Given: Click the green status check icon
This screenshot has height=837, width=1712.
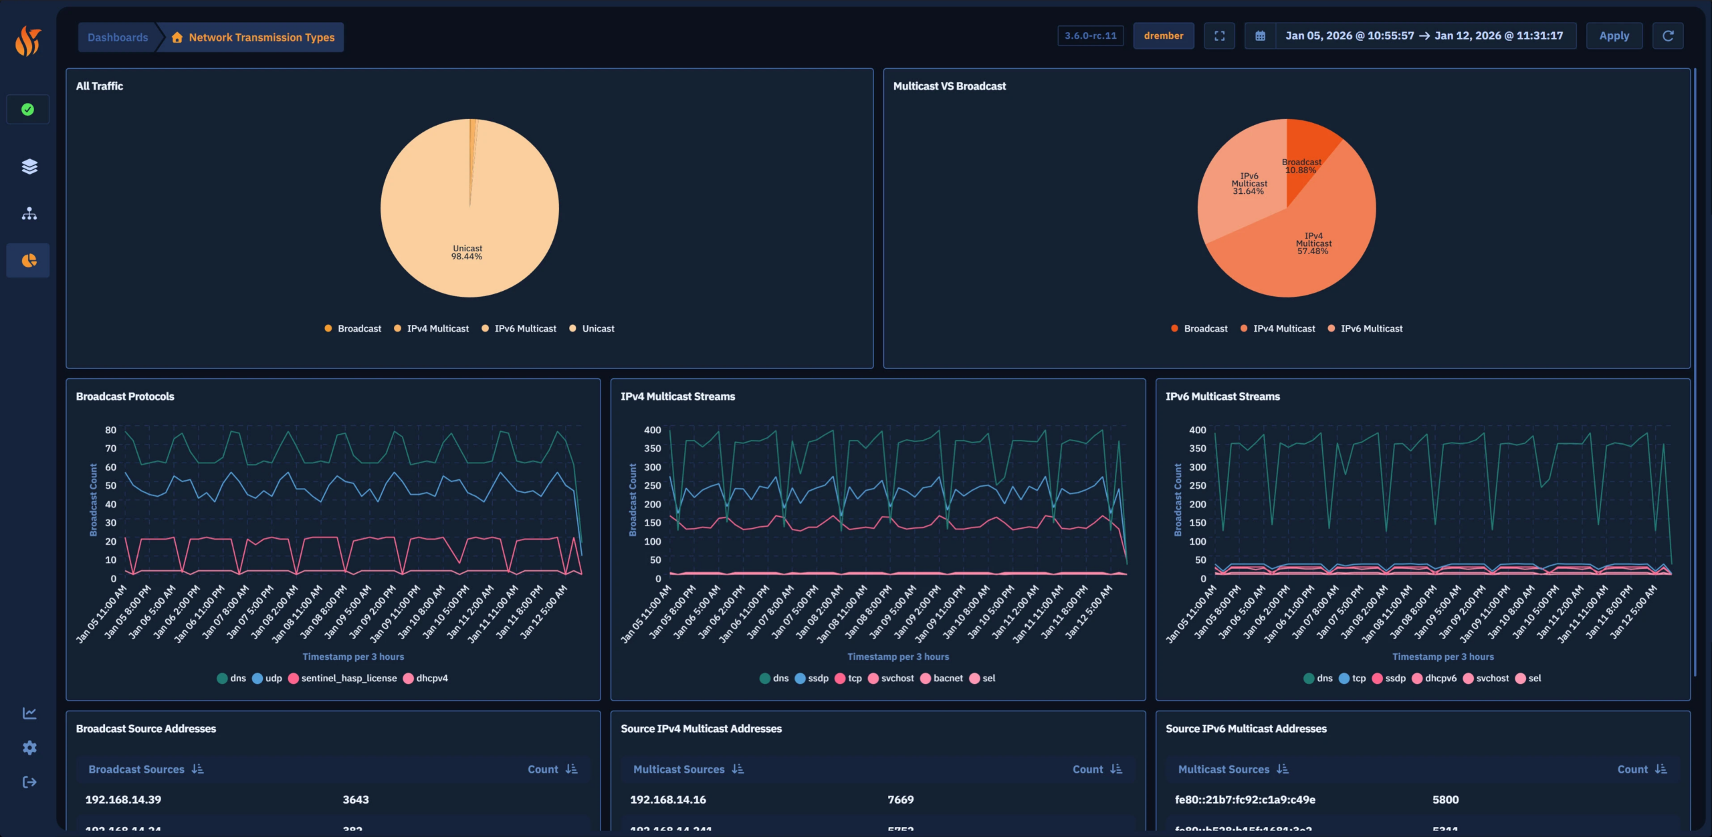Looking at the screenshot, I should (x=28, y=110).
